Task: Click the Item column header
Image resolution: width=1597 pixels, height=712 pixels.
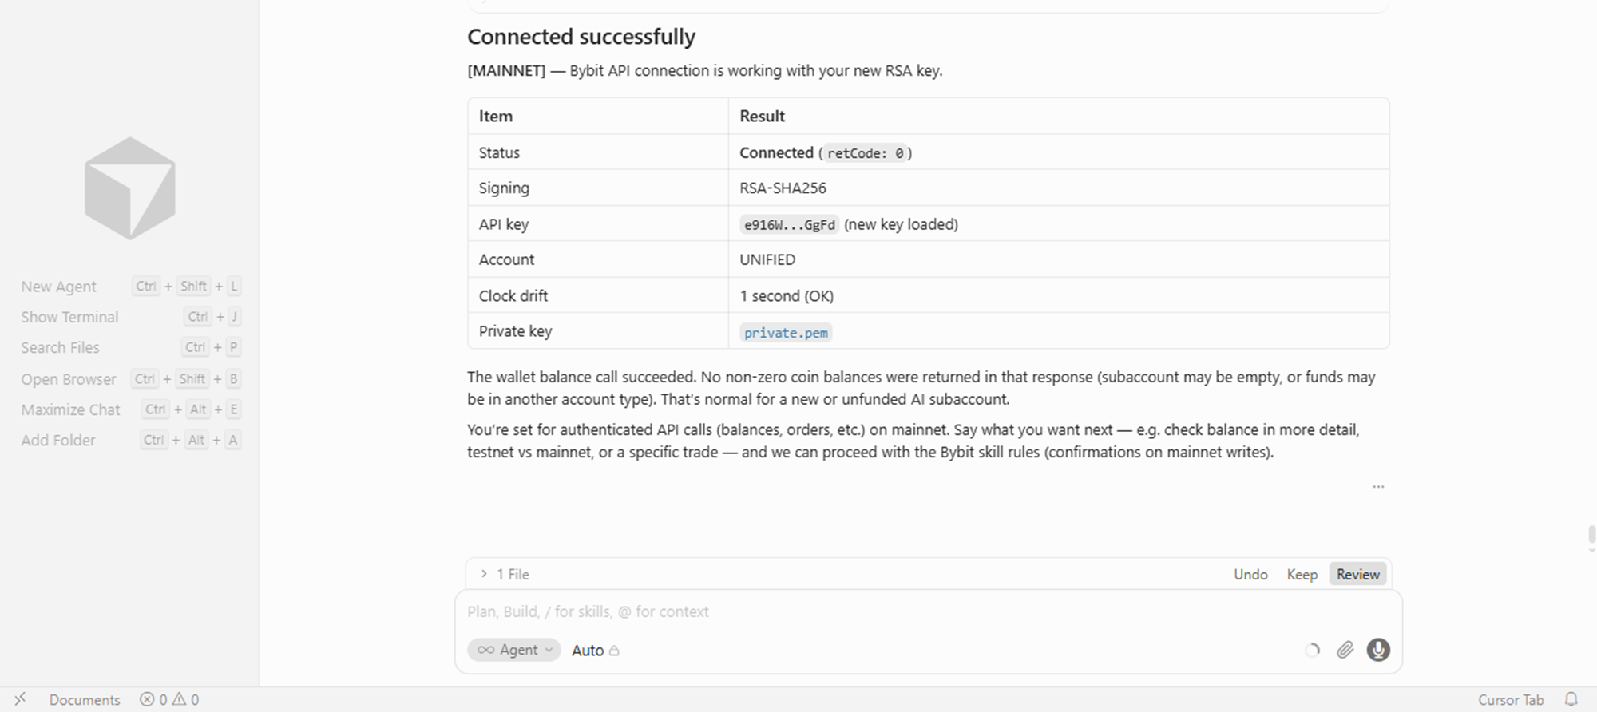Action: tap(496, 116)
